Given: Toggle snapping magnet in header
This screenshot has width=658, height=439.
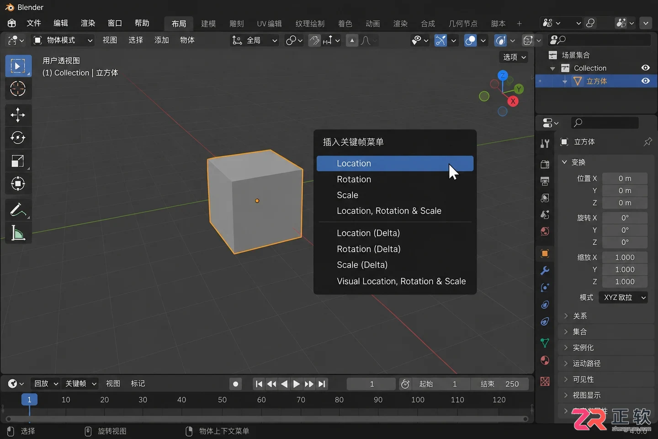Looking at the screenshot, I should pos(314,41).
